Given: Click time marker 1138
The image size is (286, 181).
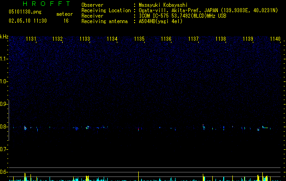Looking at the screenshot, I should click(221, 39).
